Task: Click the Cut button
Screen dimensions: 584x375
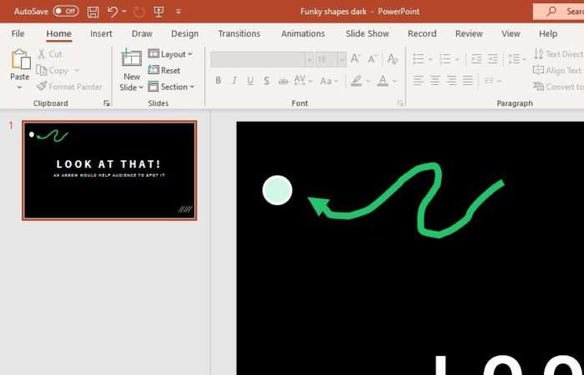Action: pyautogui.click(x=50, y=54)
